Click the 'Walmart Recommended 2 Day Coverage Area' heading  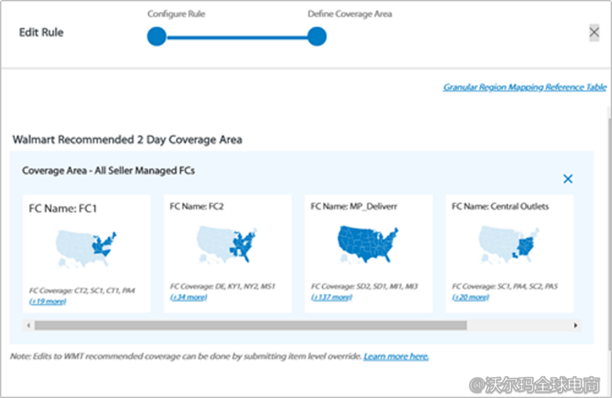click(x=127, y=139)
